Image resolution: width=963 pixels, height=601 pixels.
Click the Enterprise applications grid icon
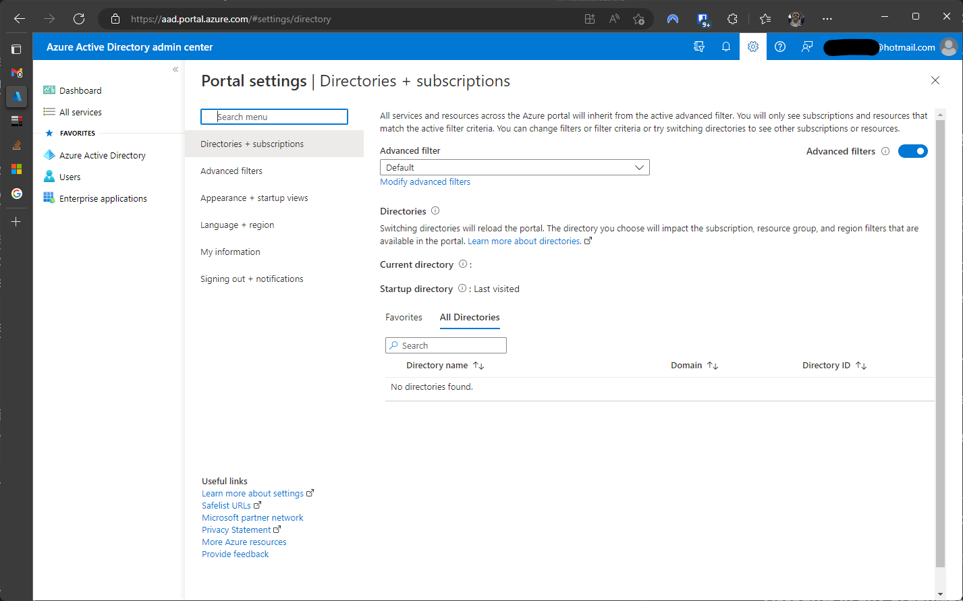coord(49,198)
